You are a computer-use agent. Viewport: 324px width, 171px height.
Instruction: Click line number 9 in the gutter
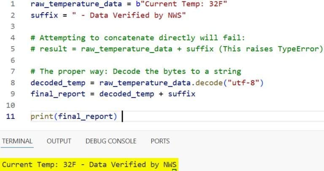[12, 94]
